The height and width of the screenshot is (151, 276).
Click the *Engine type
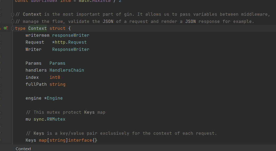(x=53, y=98)
